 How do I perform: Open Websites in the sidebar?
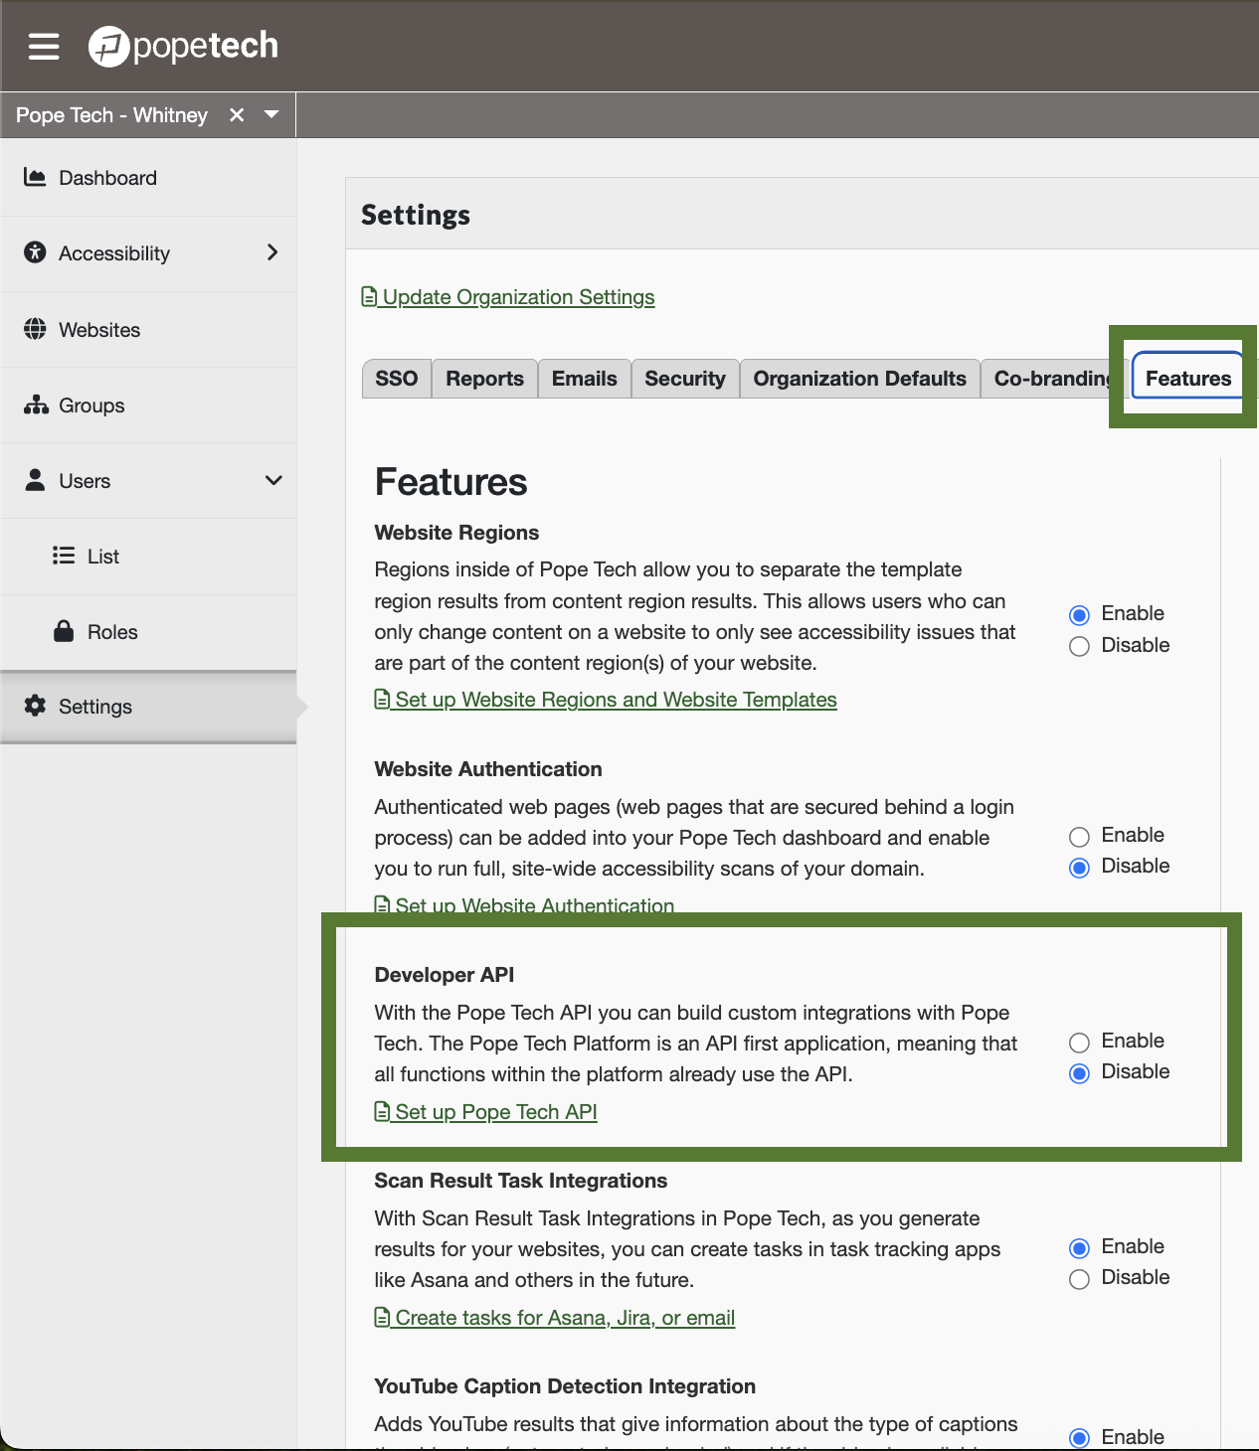(149, 330)
